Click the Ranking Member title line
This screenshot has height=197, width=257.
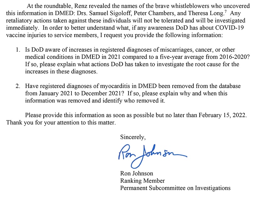click(x=142, y=181)
